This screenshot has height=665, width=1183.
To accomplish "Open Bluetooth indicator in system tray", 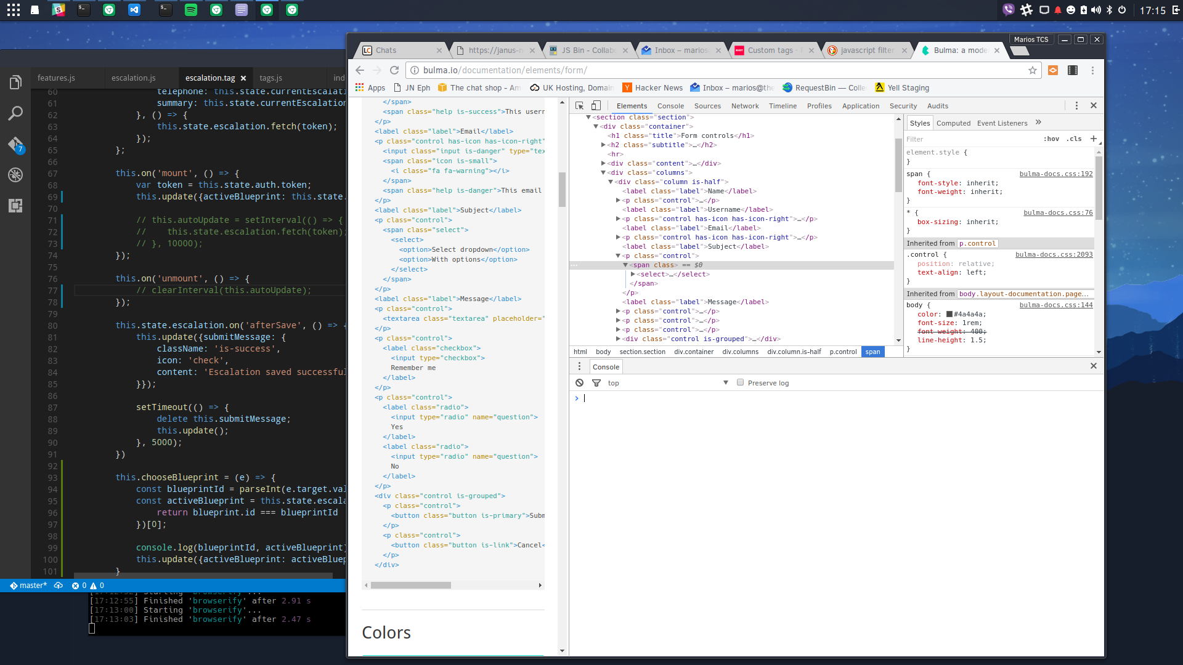I will [1109, 10].
